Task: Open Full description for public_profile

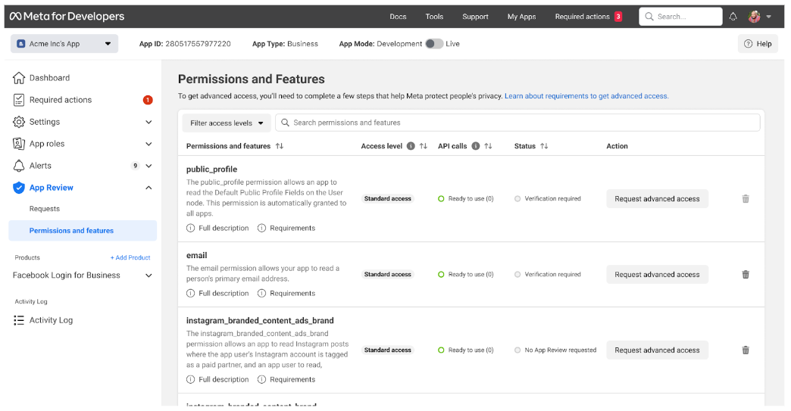Action: tap(217, 228)
